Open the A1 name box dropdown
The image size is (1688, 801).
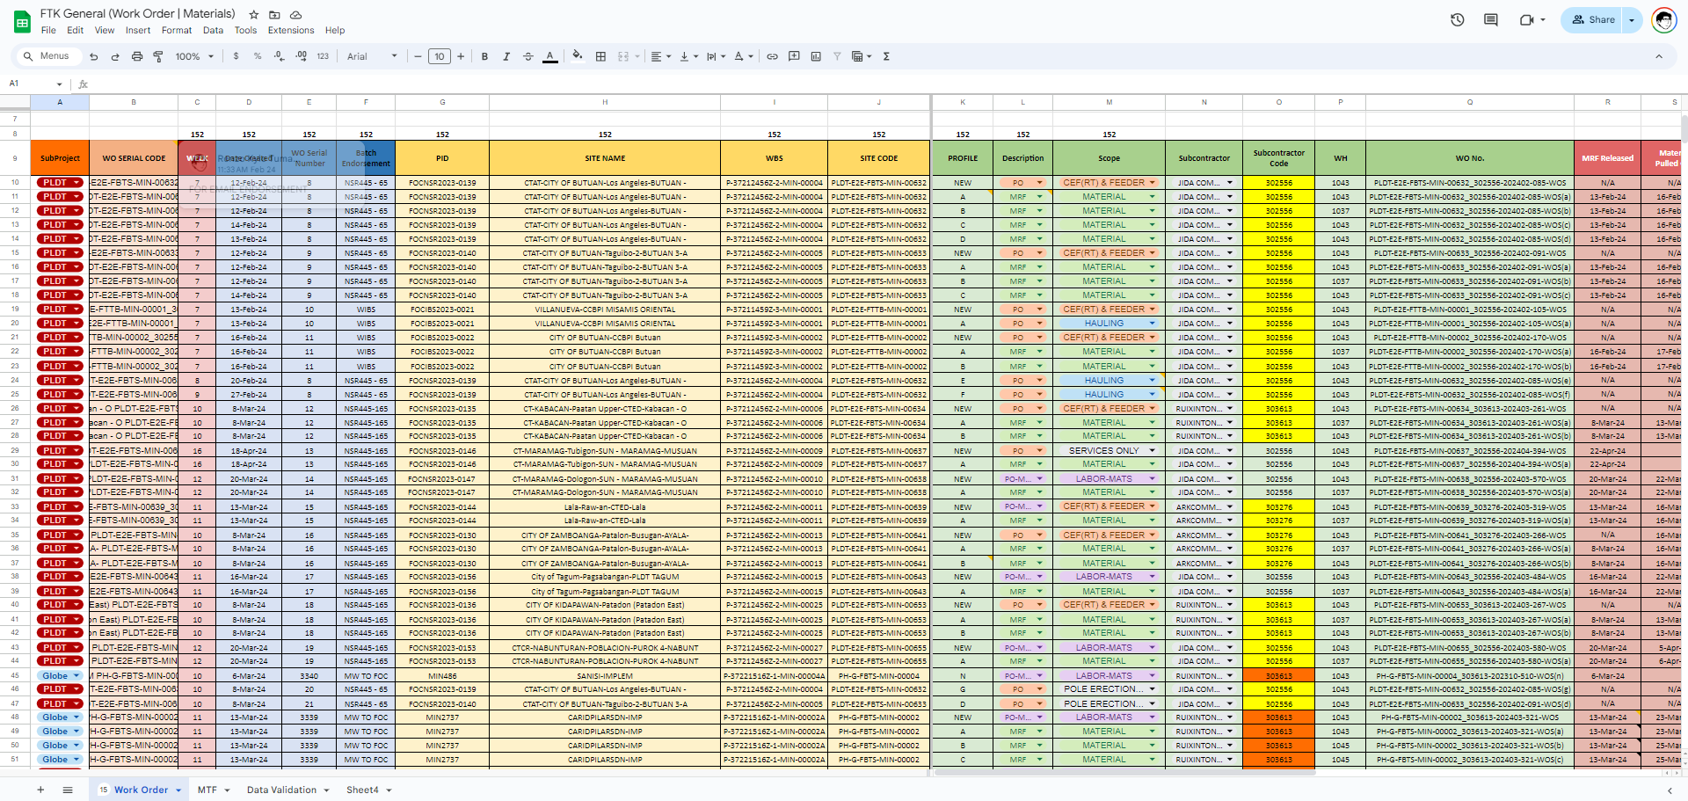59,84
